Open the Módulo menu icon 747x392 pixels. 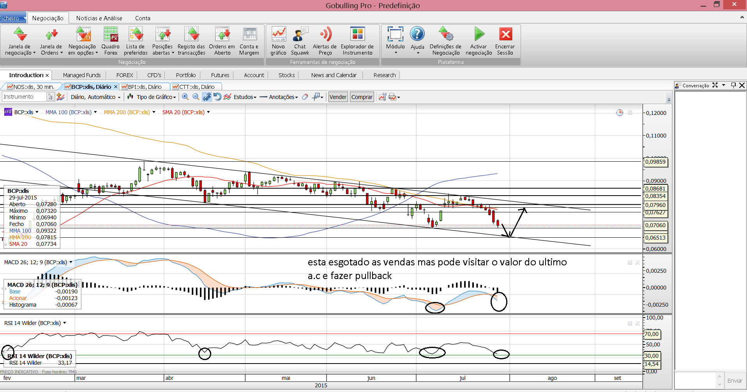tap(395, 34)
